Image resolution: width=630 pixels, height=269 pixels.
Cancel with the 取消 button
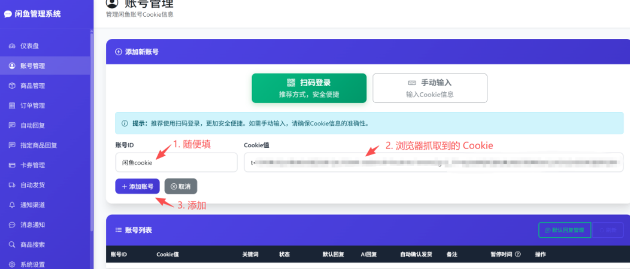[181, 186]
